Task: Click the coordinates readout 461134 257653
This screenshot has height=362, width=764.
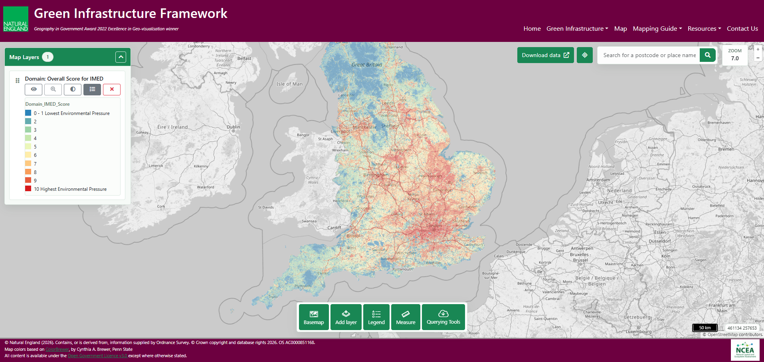Action: click(742, 328)
